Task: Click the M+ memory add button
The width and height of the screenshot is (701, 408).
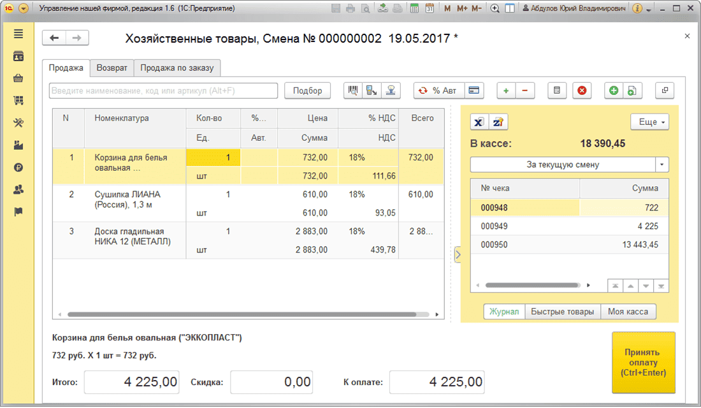Action: (462, 8)
